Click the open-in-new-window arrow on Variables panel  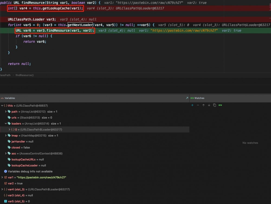click(186, 98)
